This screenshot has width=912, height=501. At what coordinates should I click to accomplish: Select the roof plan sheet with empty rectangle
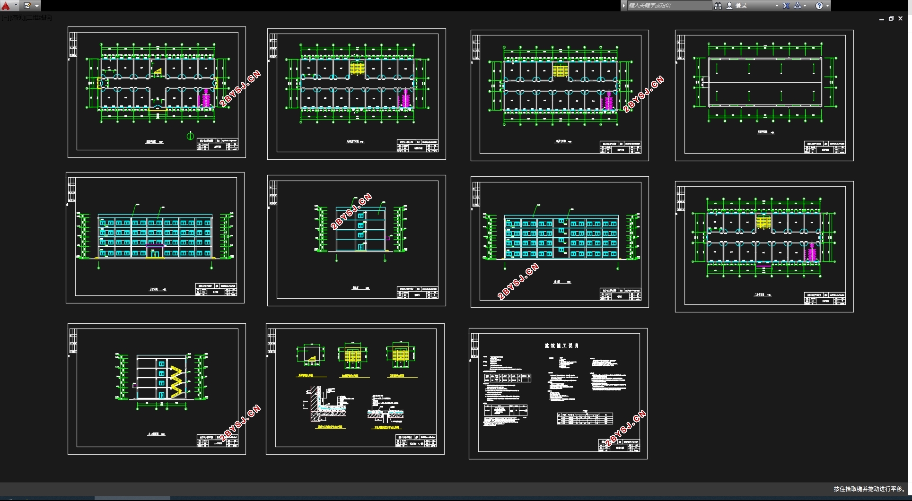point(764,95)
